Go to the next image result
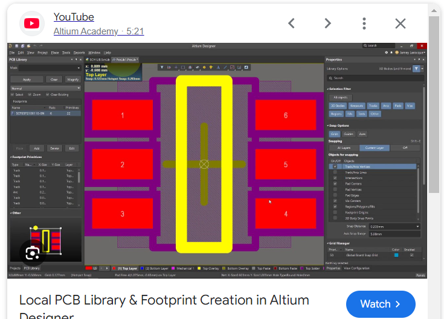The width and height of the screenshot is (444, 319). (x=327, y=24)
